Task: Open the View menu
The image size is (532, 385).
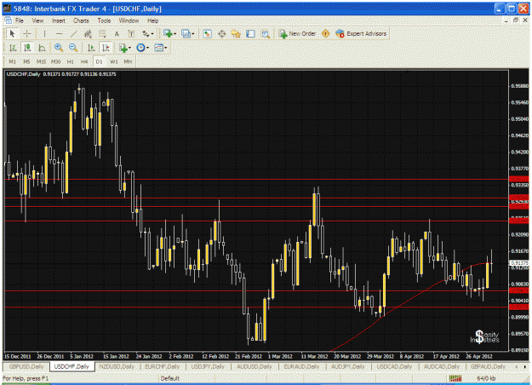Action: (37, 20)
